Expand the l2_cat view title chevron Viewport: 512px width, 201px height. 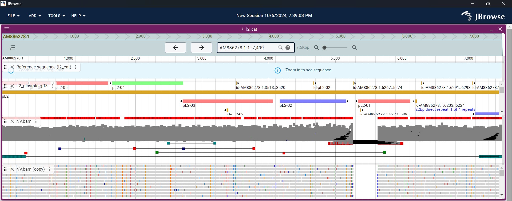click(x=243, y=29)
